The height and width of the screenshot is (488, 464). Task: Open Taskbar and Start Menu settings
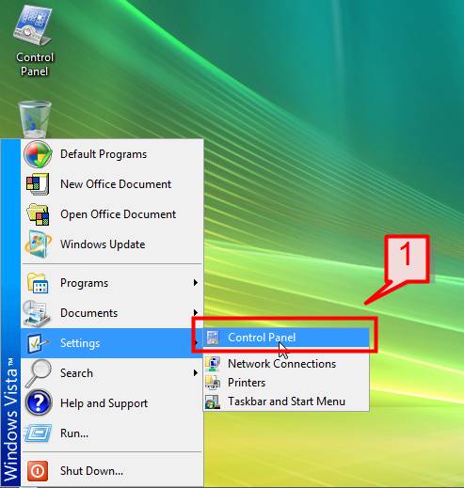click(x=286, y=401)
